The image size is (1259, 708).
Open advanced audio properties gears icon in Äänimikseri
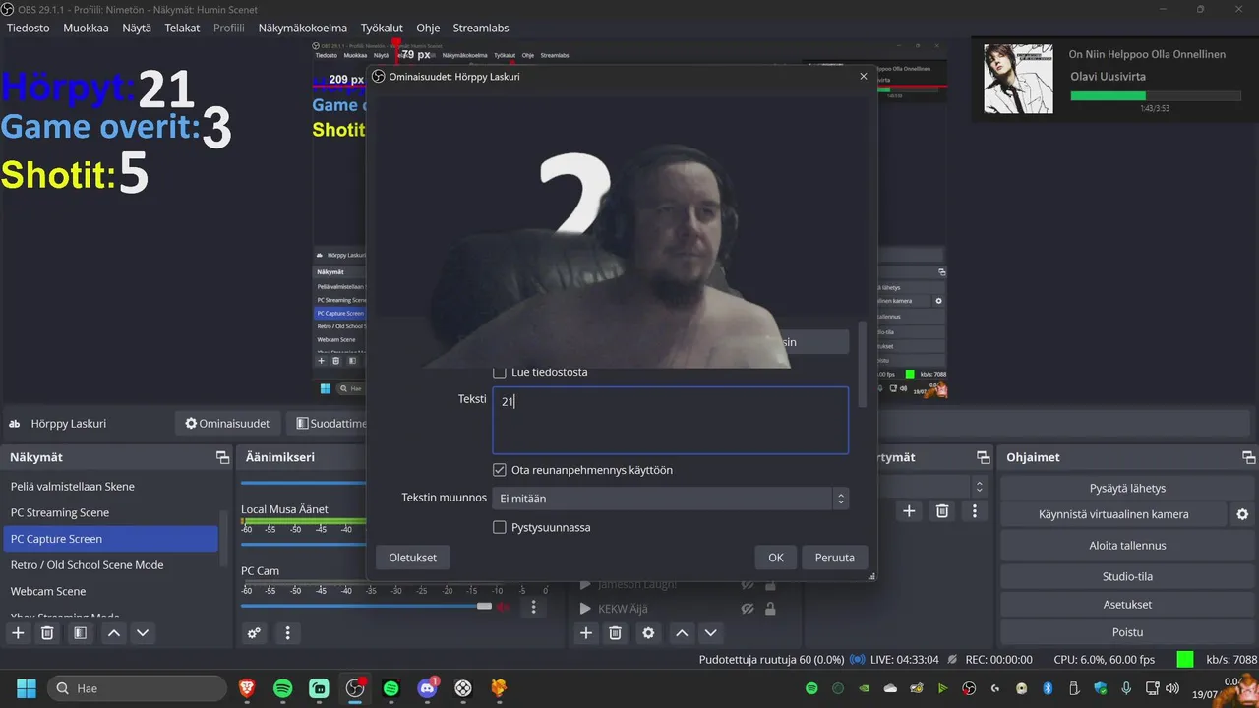(x=254, y=633)
